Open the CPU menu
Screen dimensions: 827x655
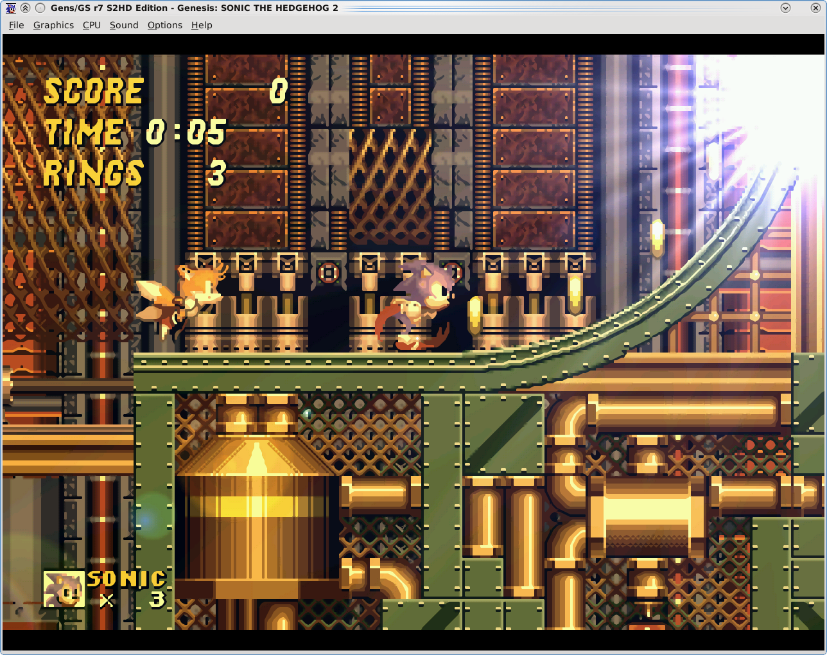92,25
